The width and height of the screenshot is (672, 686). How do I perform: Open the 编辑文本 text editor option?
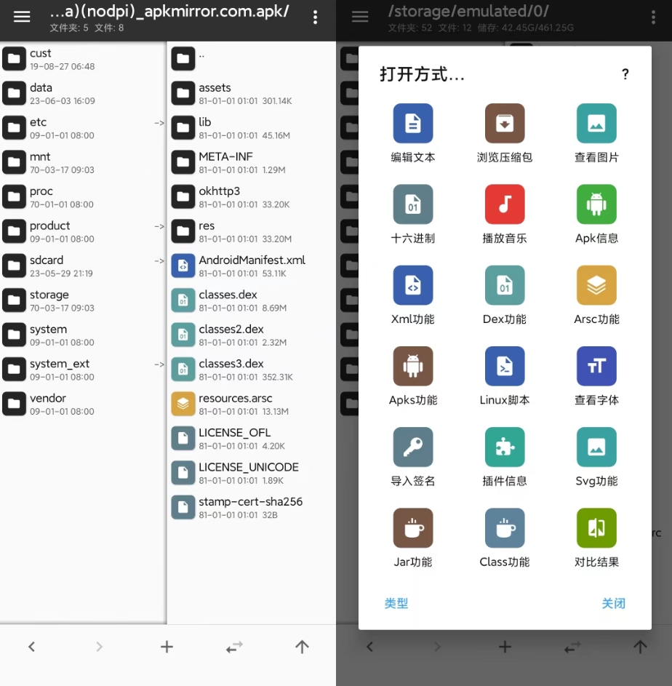point(412,124)
